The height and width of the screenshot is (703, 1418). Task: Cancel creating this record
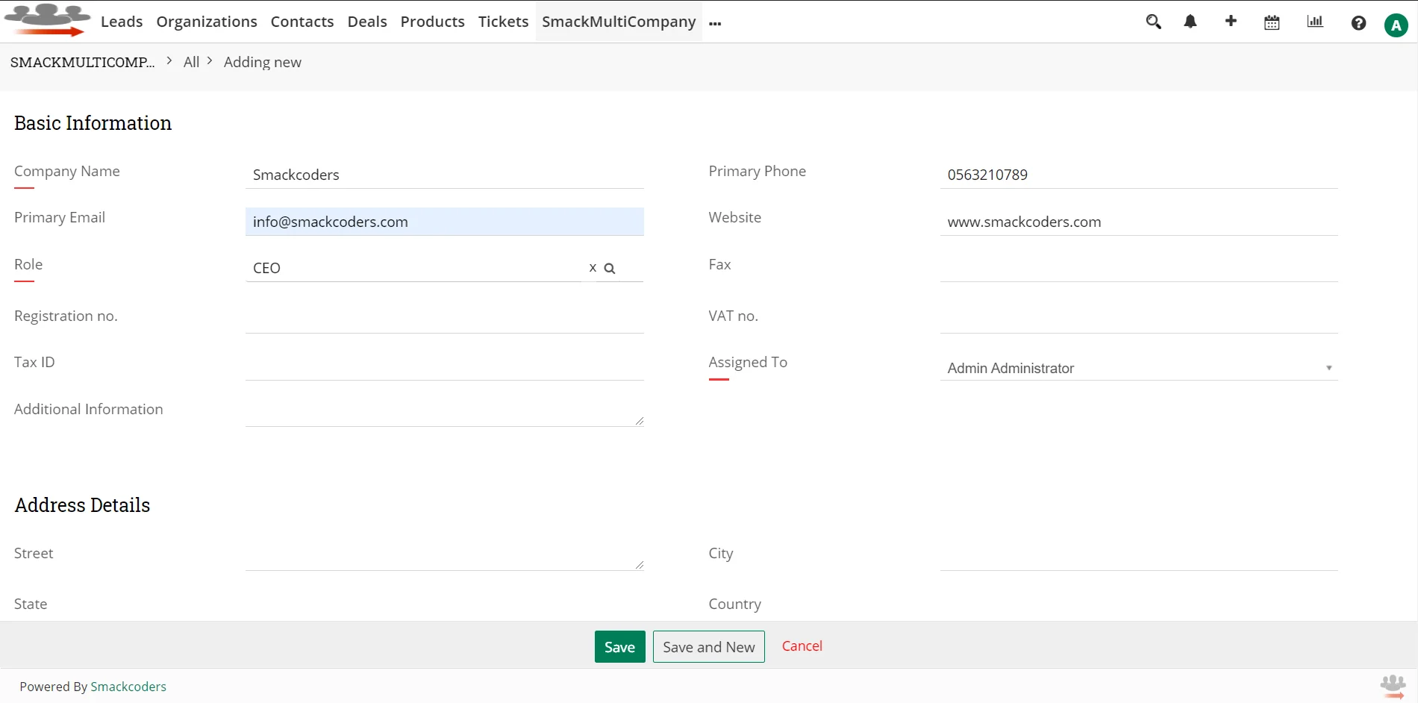click(x=802, y=646)
